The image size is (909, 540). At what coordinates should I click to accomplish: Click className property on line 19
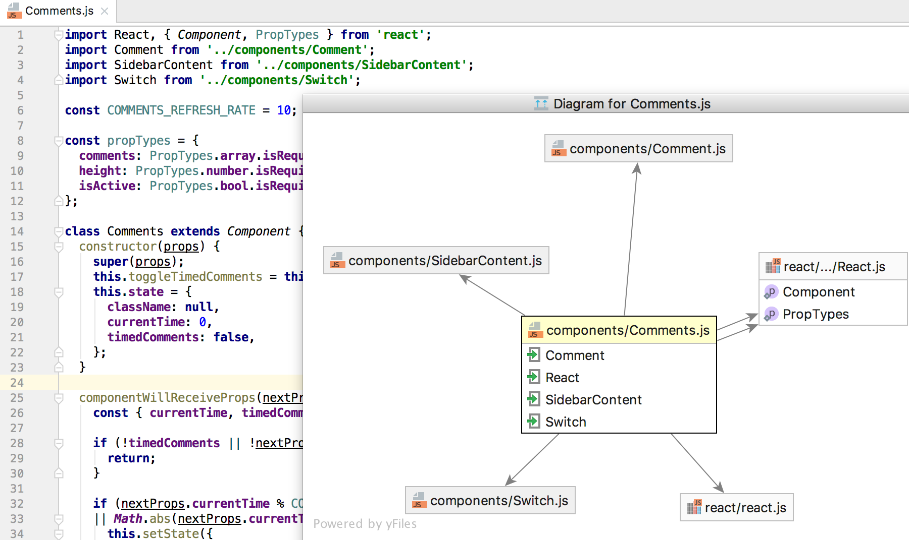click(x=139, y=307)
